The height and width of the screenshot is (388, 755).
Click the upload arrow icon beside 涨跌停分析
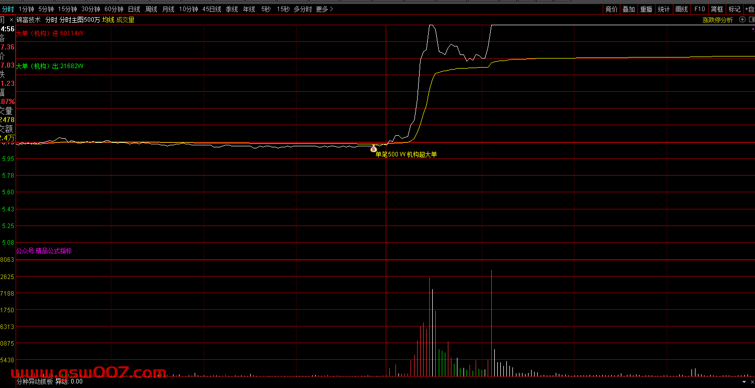point(742,20)
